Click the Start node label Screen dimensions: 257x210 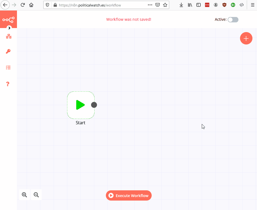pyautogui.click(x=81, y=123)
